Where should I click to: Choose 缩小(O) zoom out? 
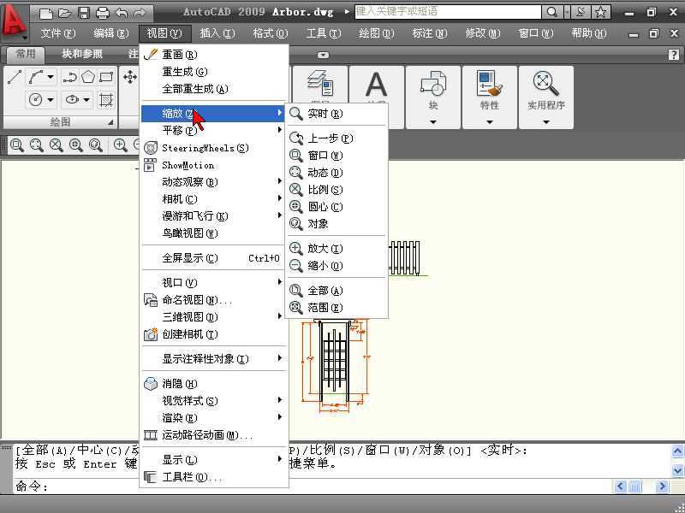coord(337,266)
